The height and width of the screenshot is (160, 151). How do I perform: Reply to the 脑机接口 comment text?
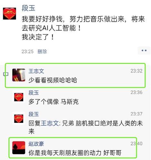click(86, 127)
